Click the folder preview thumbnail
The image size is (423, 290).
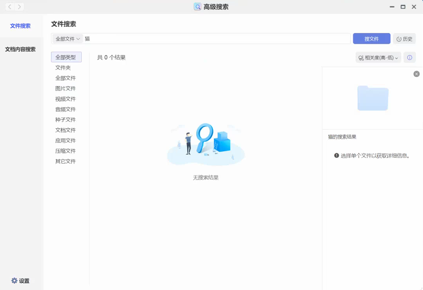[x=373, y=98]
